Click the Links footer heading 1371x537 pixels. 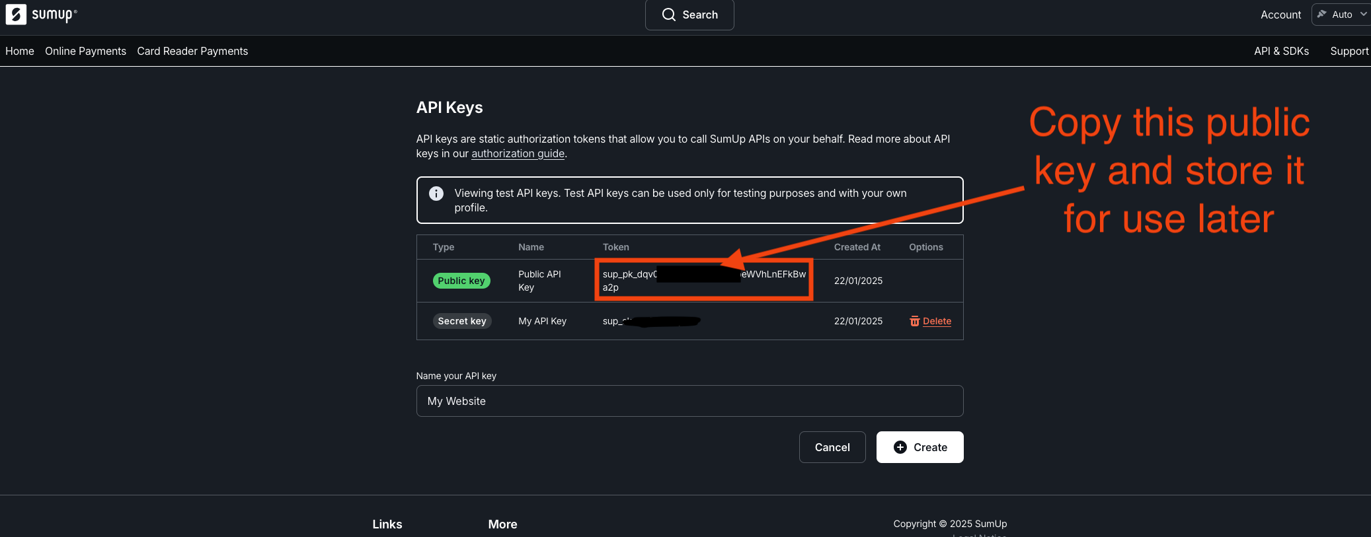tap(387, 524)
